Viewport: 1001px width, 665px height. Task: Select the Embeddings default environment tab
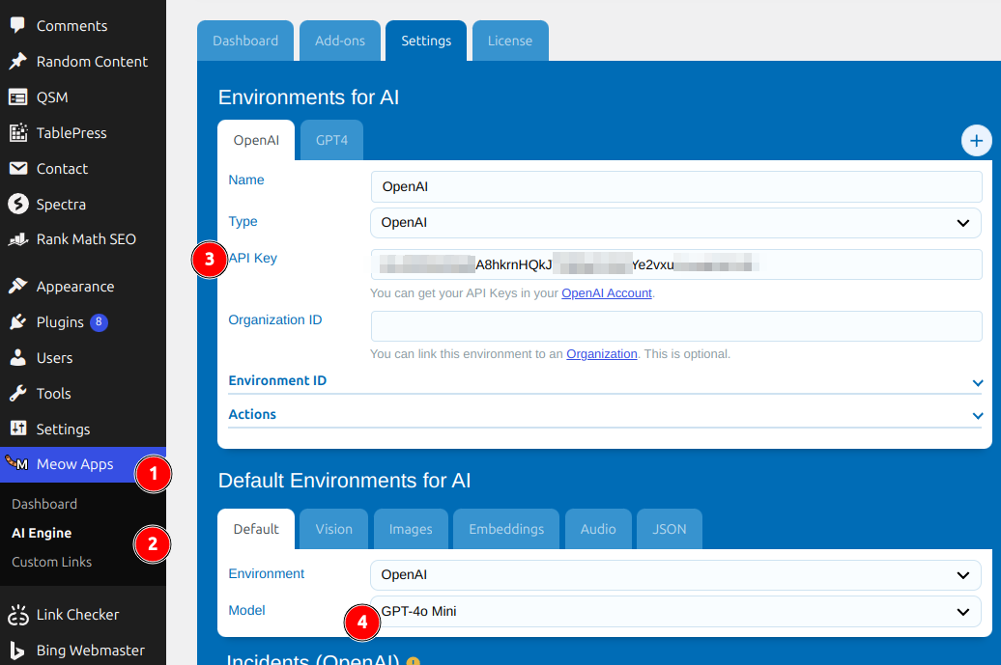coord(505,529)
